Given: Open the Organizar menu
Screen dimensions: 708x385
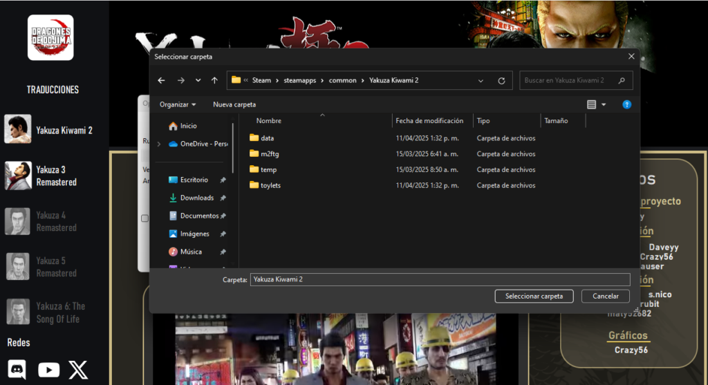Looking at the screenshot, I should pos(178,104).
